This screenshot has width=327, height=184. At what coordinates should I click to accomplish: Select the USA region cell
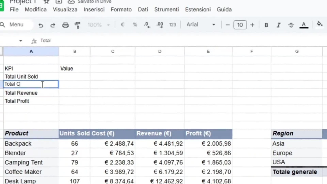coord(297,162)
